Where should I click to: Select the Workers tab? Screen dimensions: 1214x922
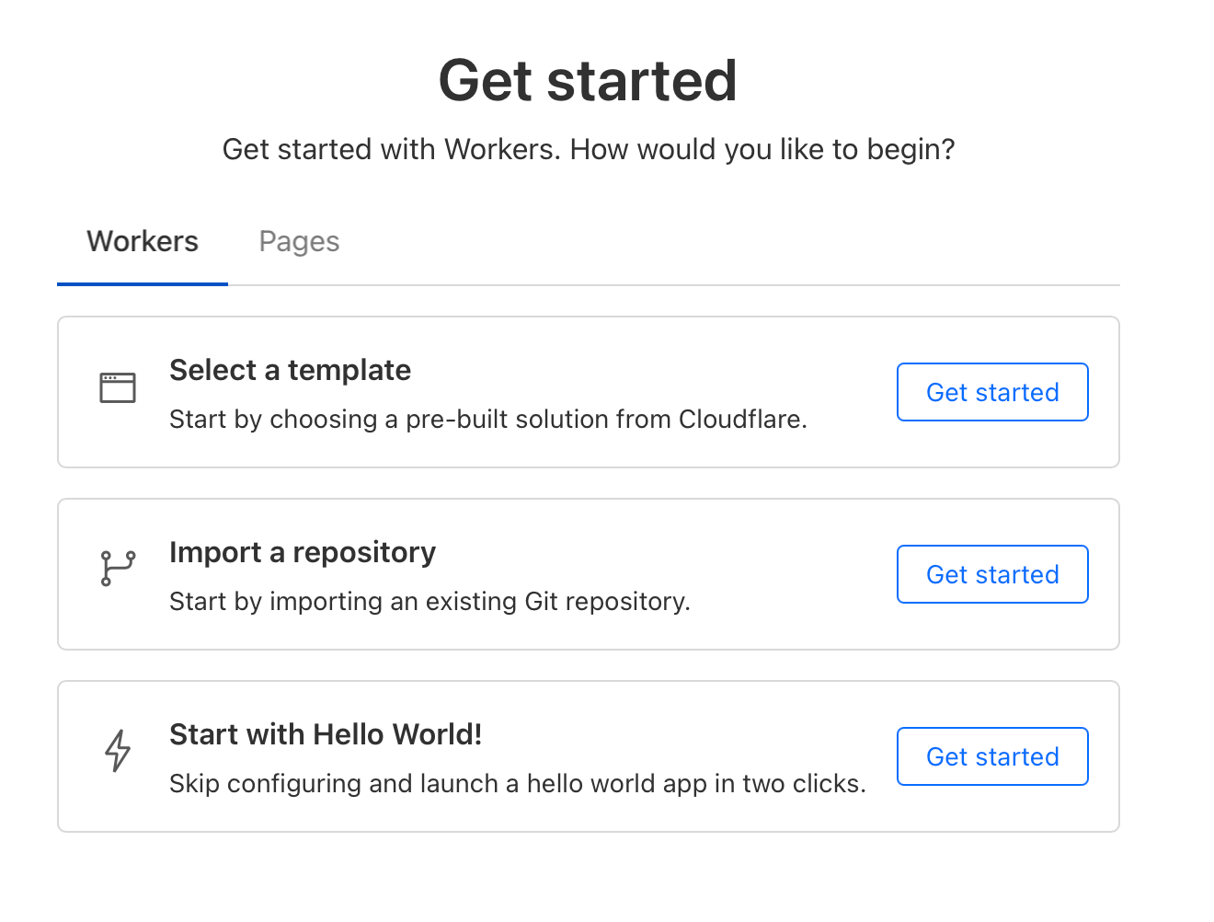tap(143, 241)
